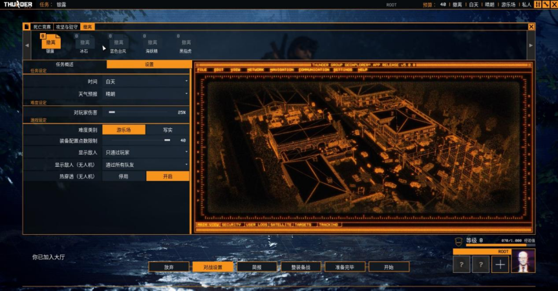Pick the 海妖精 mission icon

pos(152,42)
